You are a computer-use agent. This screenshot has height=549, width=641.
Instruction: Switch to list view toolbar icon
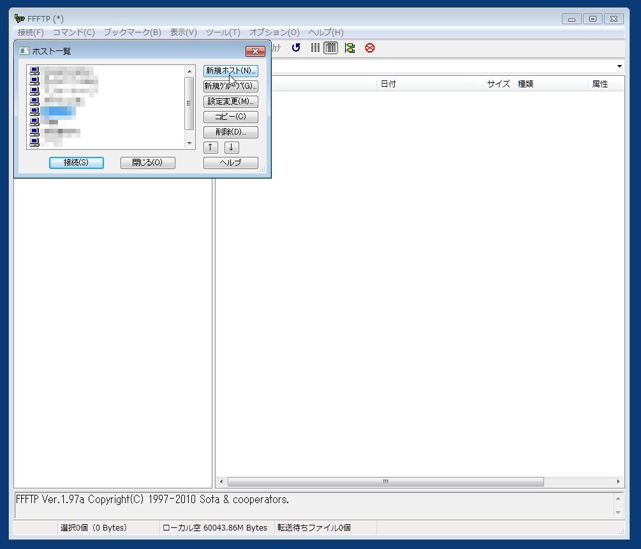pos(315,48)
